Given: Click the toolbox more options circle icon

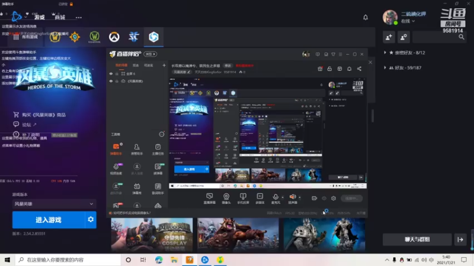Looking at the screenshot, I should 162,134.
